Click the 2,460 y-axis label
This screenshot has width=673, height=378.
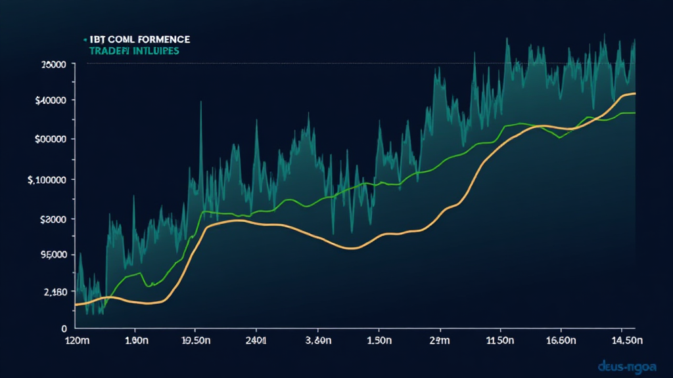(x=55, y=292)
